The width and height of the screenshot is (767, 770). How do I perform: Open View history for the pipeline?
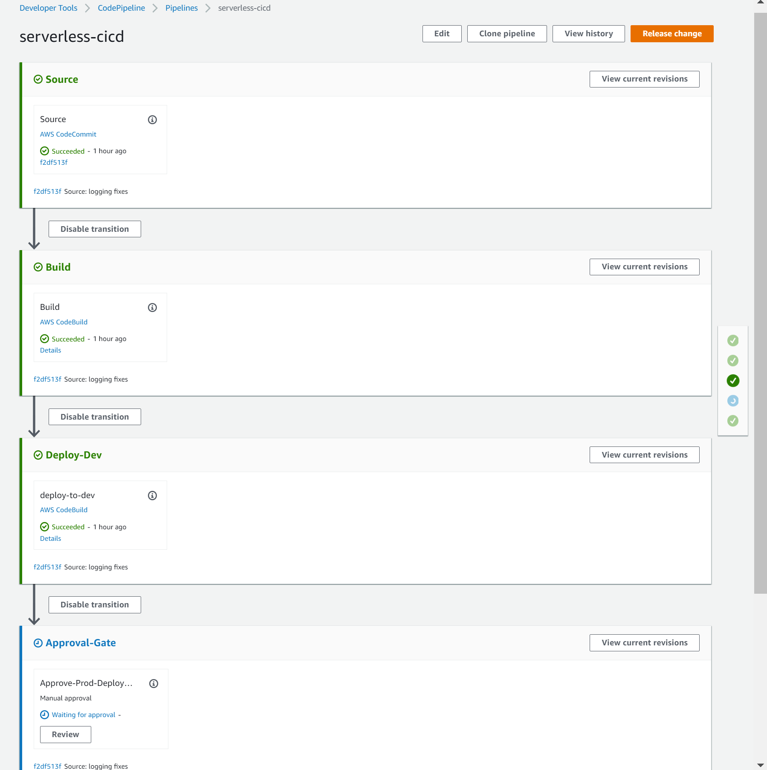(x=588, y=33)
